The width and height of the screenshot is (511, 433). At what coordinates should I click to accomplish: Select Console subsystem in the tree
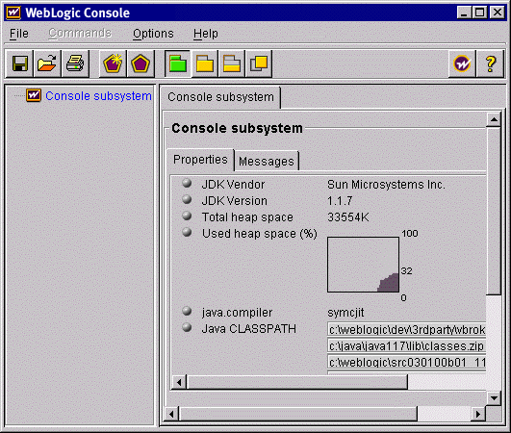tap(98, 96)
